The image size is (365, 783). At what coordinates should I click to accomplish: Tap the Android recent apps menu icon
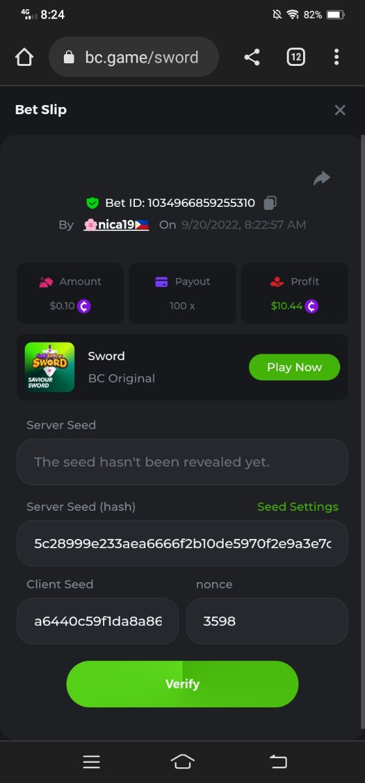[x=92, y=761]
